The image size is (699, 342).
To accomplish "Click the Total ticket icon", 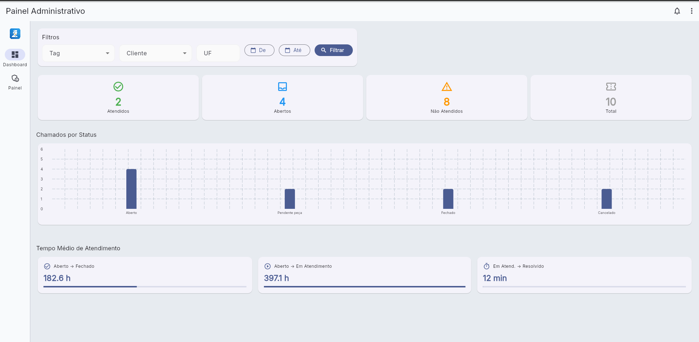I will (x=611, y=87).
